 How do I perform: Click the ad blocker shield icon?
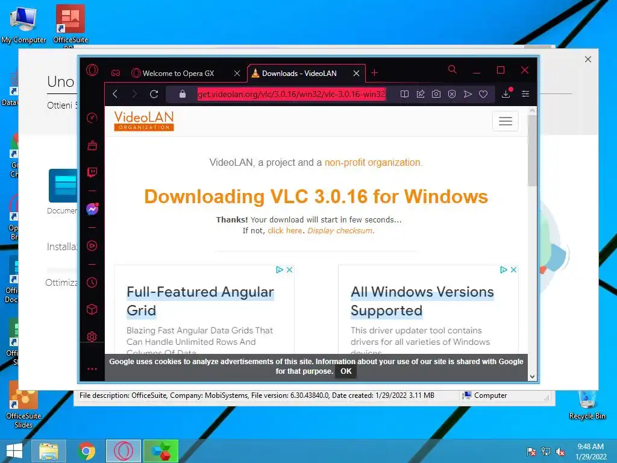452,93
